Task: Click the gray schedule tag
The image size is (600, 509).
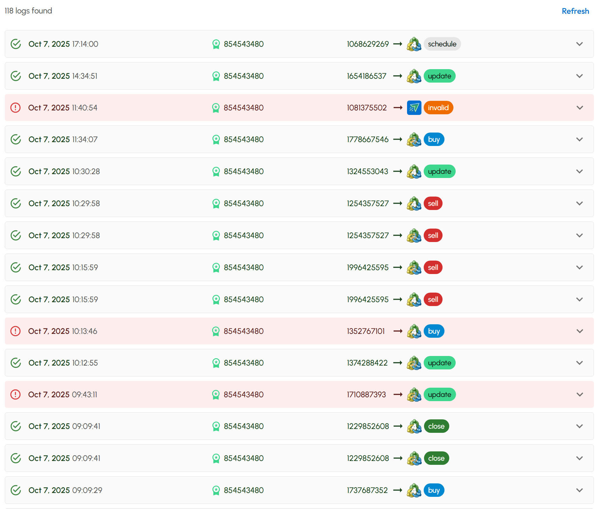Action: 442,44
